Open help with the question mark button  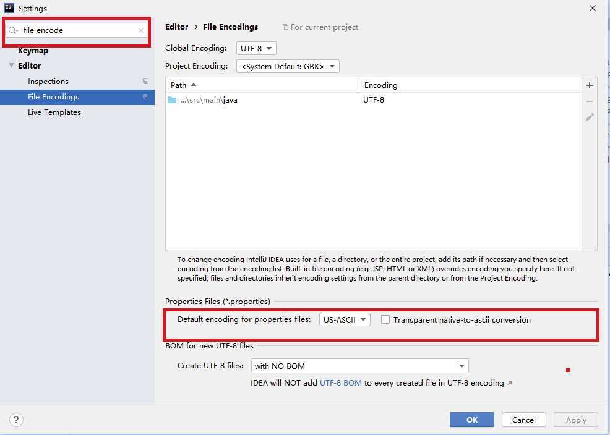[x=16, y=420]
